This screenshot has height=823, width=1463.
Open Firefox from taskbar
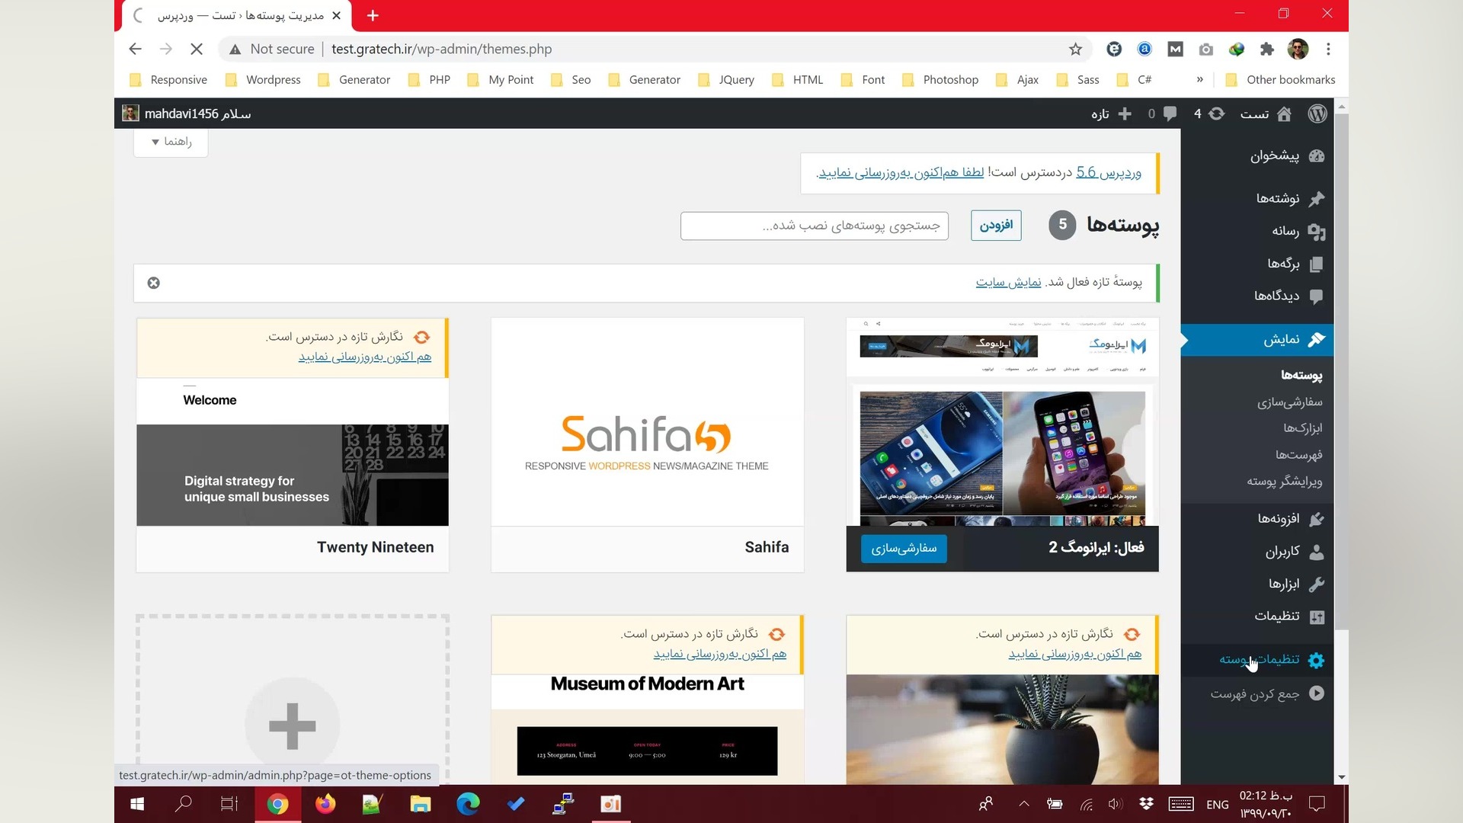(325, 804)
